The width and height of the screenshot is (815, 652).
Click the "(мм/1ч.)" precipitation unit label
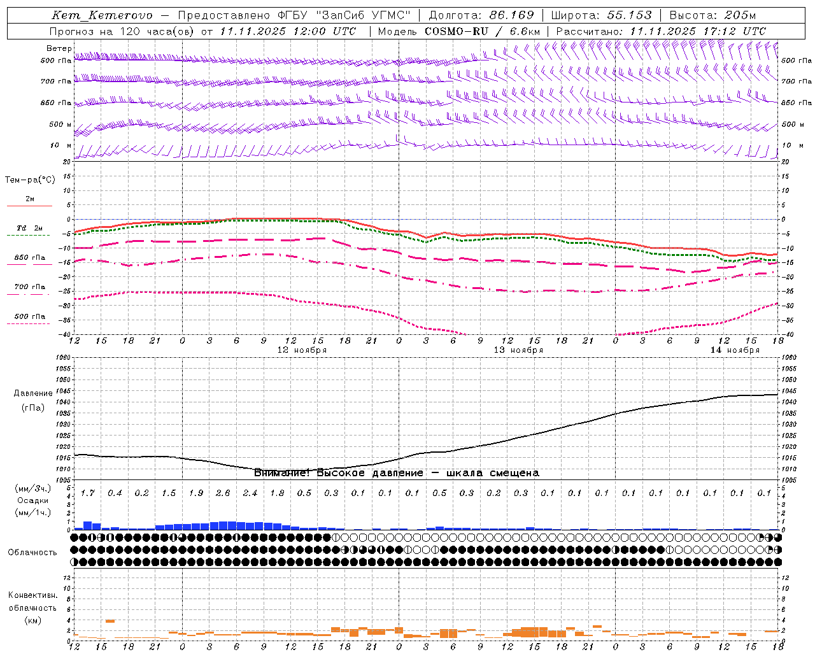32,513
